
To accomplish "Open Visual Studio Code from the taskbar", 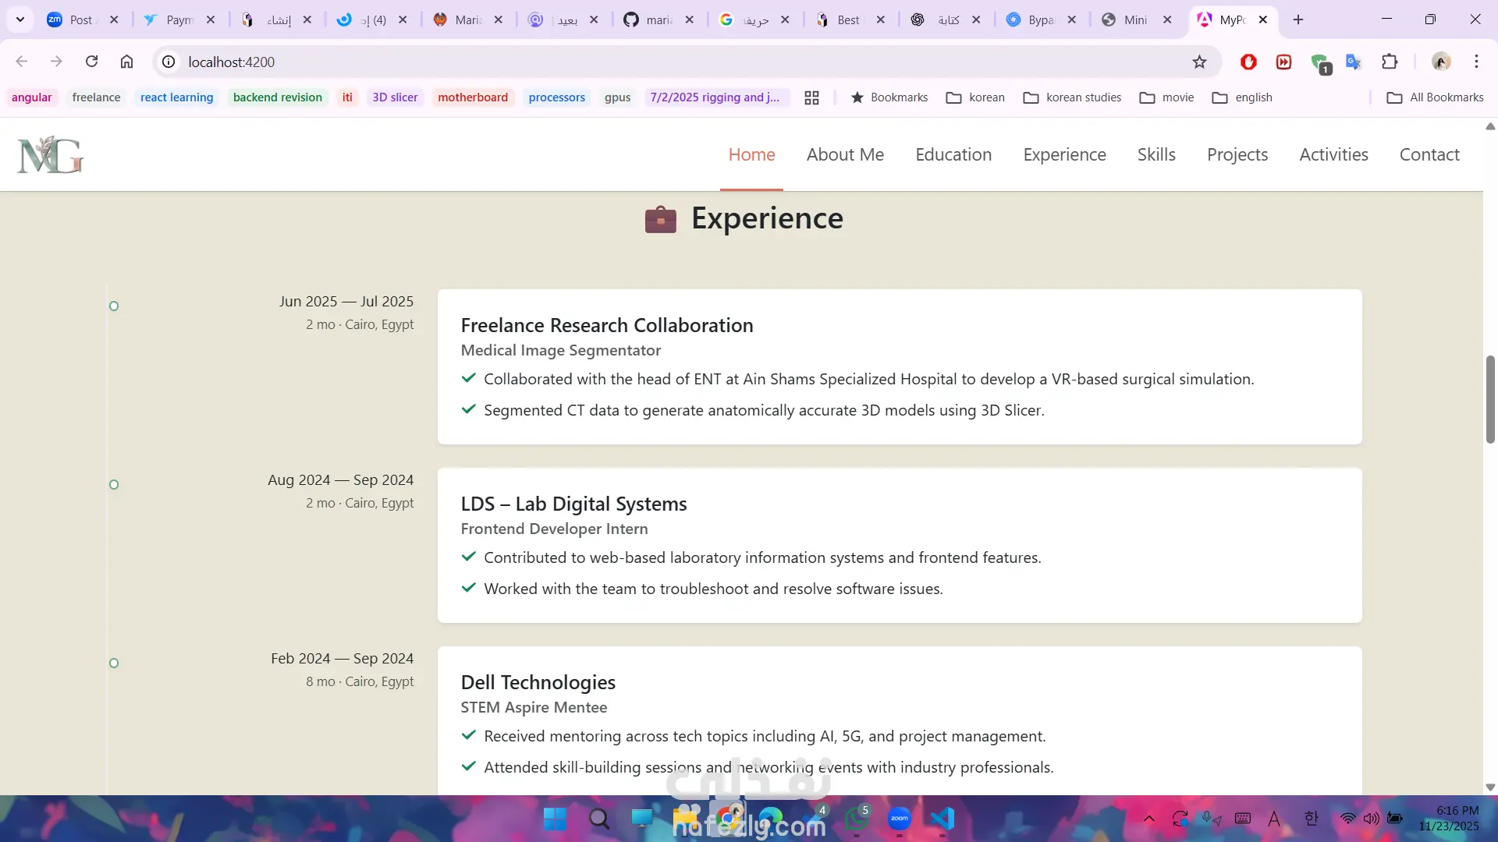I will 942,819.
